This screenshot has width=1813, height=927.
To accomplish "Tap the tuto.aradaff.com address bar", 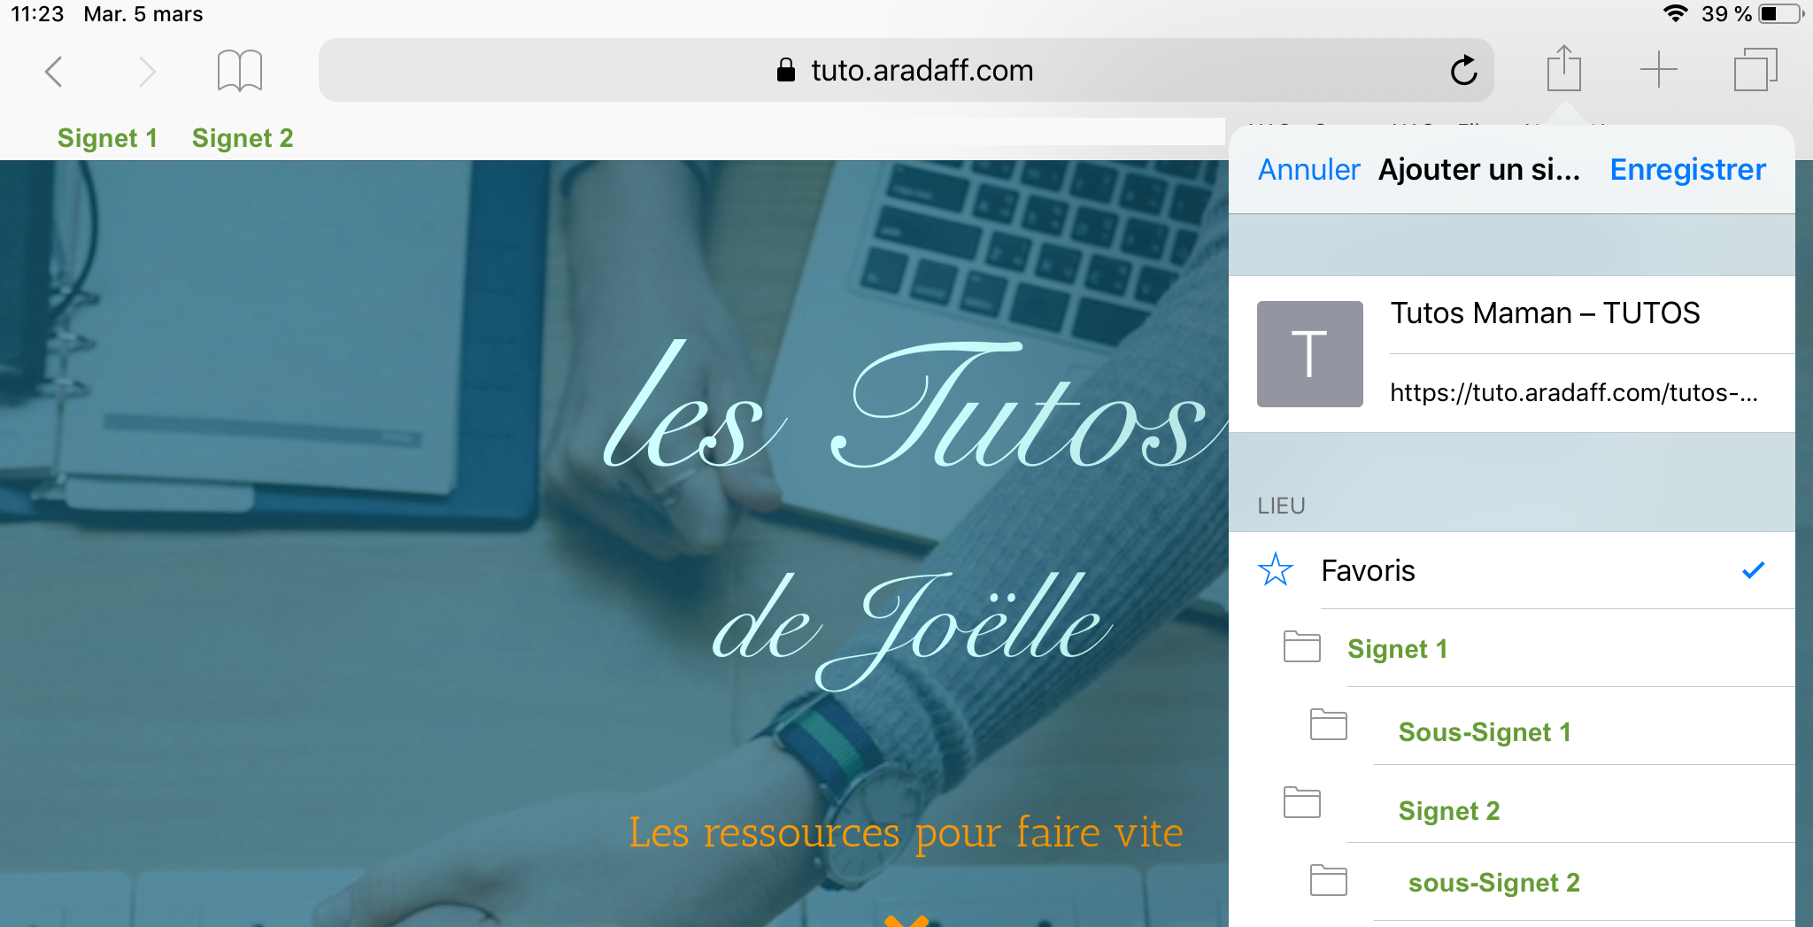I will pos(906,70).
